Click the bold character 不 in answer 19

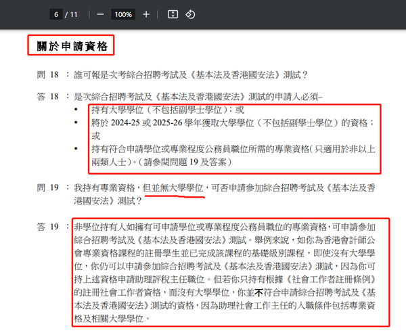point(258,292)
